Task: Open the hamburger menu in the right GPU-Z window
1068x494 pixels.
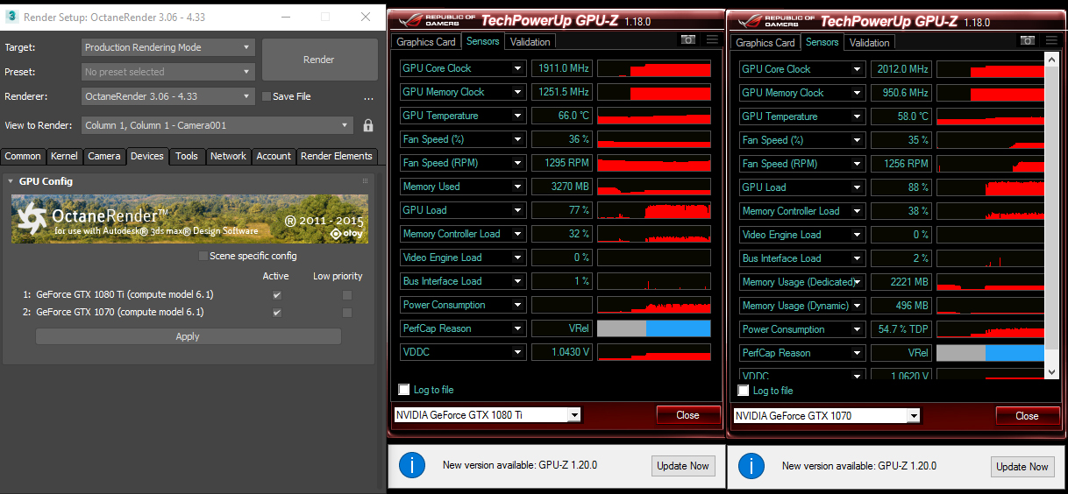Action: [1051, 41]
